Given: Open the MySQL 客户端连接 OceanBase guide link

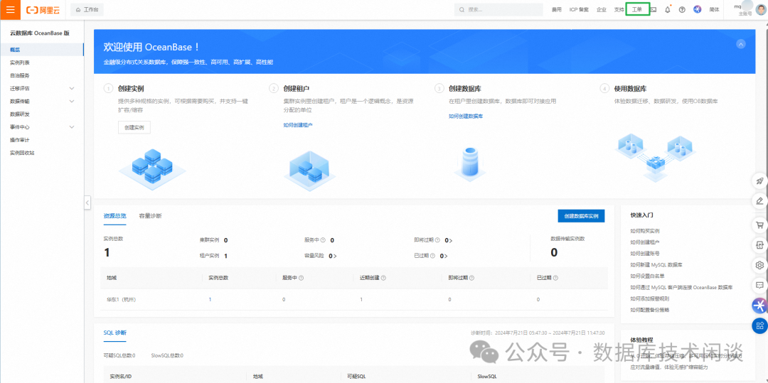Looking at the screenshot, I should (681, 287).
